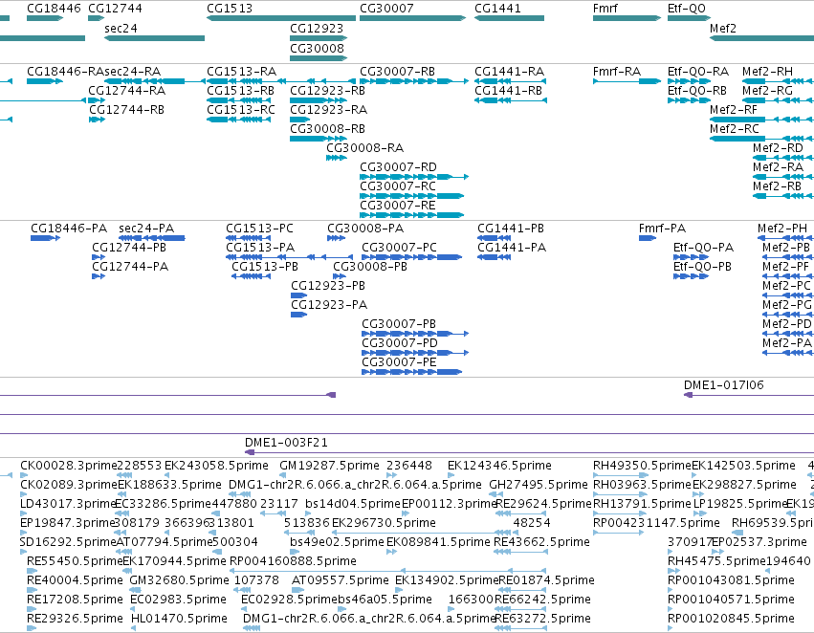
Task: Click protein CG30008-PA label
Action: [365, 229]
